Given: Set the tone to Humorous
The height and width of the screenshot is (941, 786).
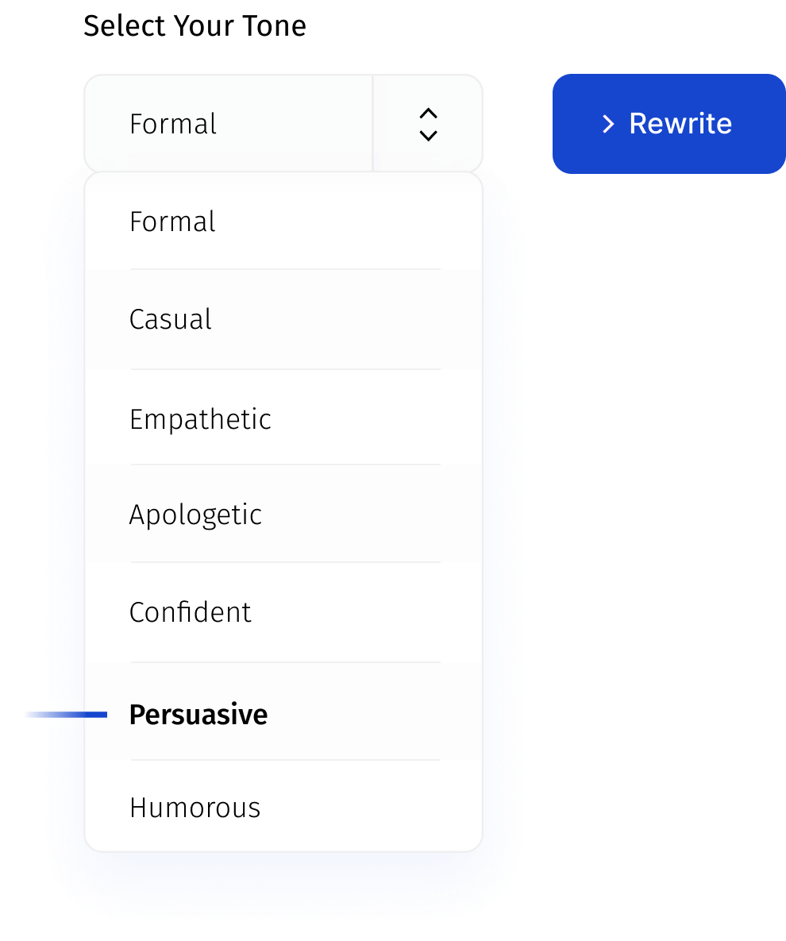Looking at the screenshot, I should click(x=195, y=808).
